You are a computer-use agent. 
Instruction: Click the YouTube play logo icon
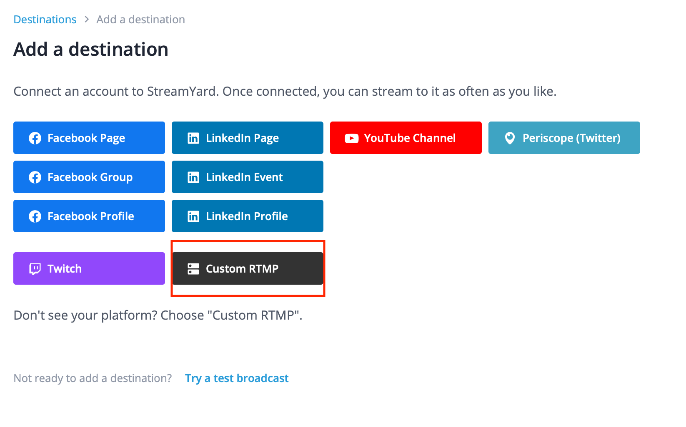[x=352, y=138]
